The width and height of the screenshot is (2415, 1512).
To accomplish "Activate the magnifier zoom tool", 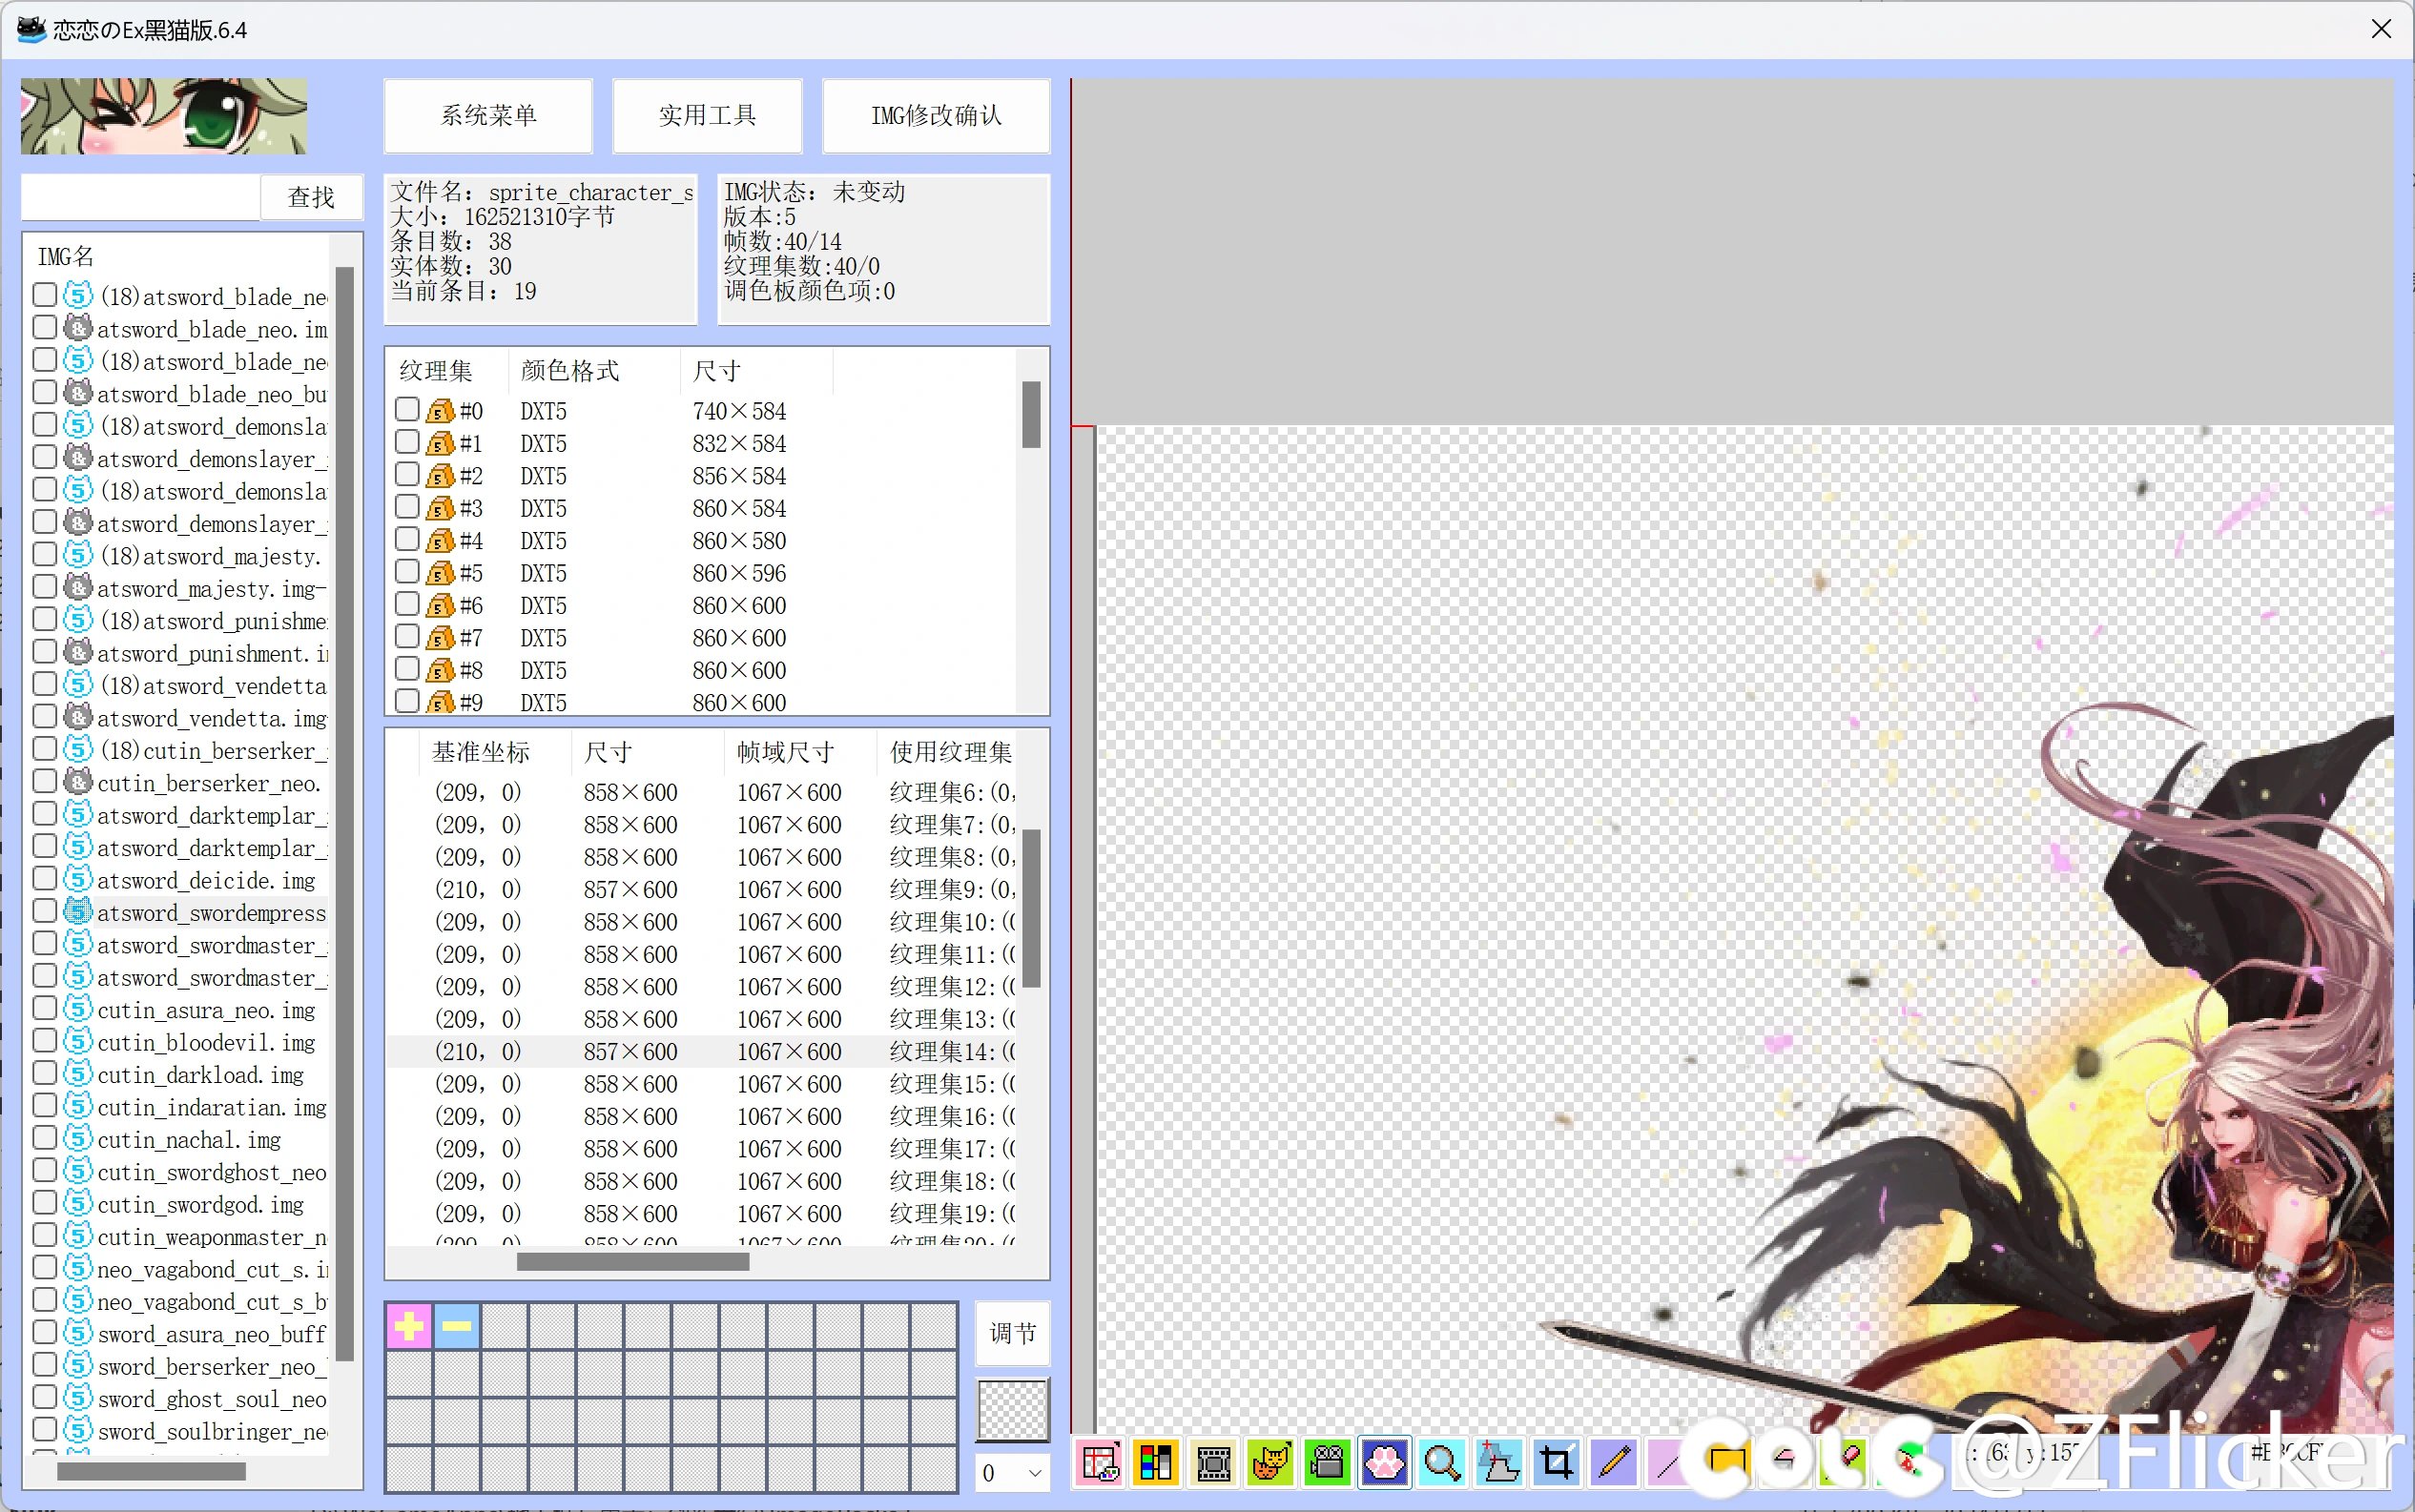I will 1441,1463.
